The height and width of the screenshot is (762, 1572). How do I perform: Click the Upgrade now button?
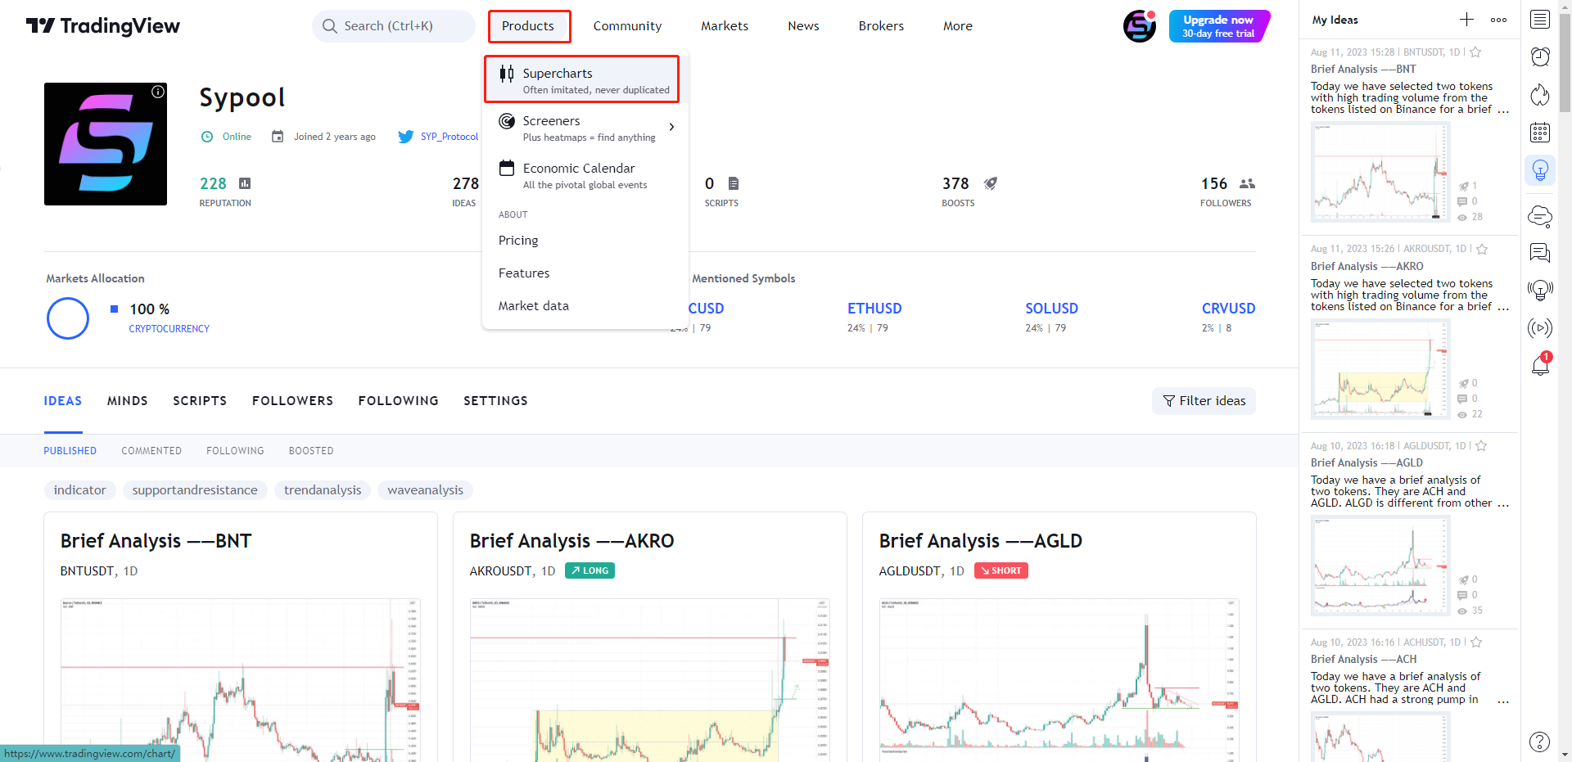pos(1218,26)
